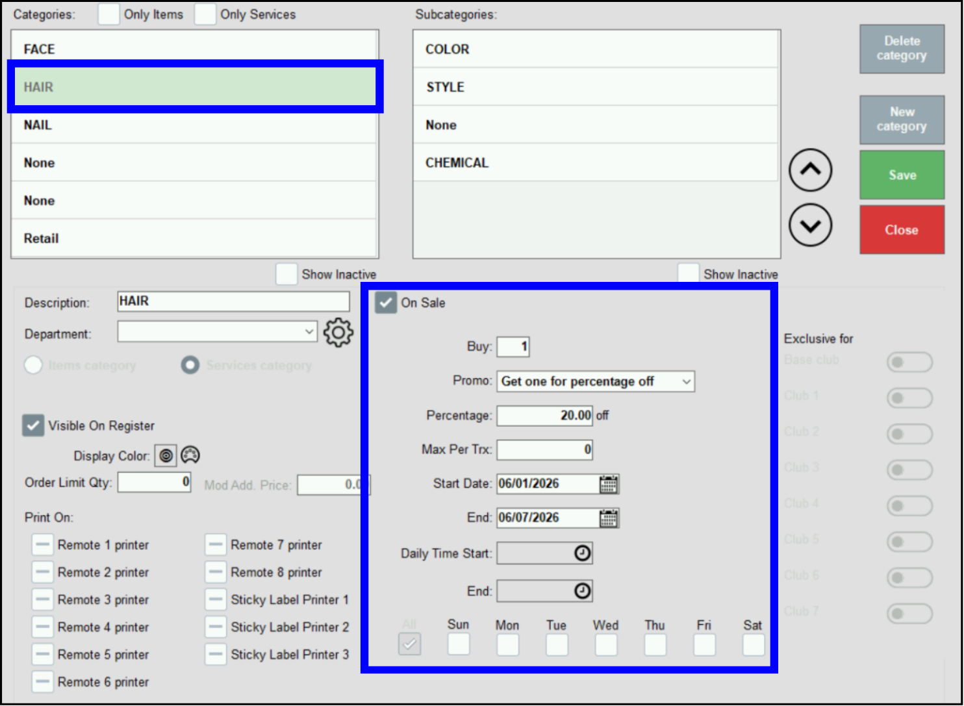Switch on Club 2 exclusive toggle
The width and height of the screenshot is (964, 706).
(x=909, y=433)
